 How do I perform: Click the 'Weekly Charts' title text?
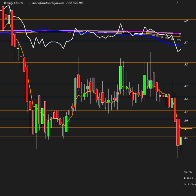pyautogui.click(x=13, y=3)
